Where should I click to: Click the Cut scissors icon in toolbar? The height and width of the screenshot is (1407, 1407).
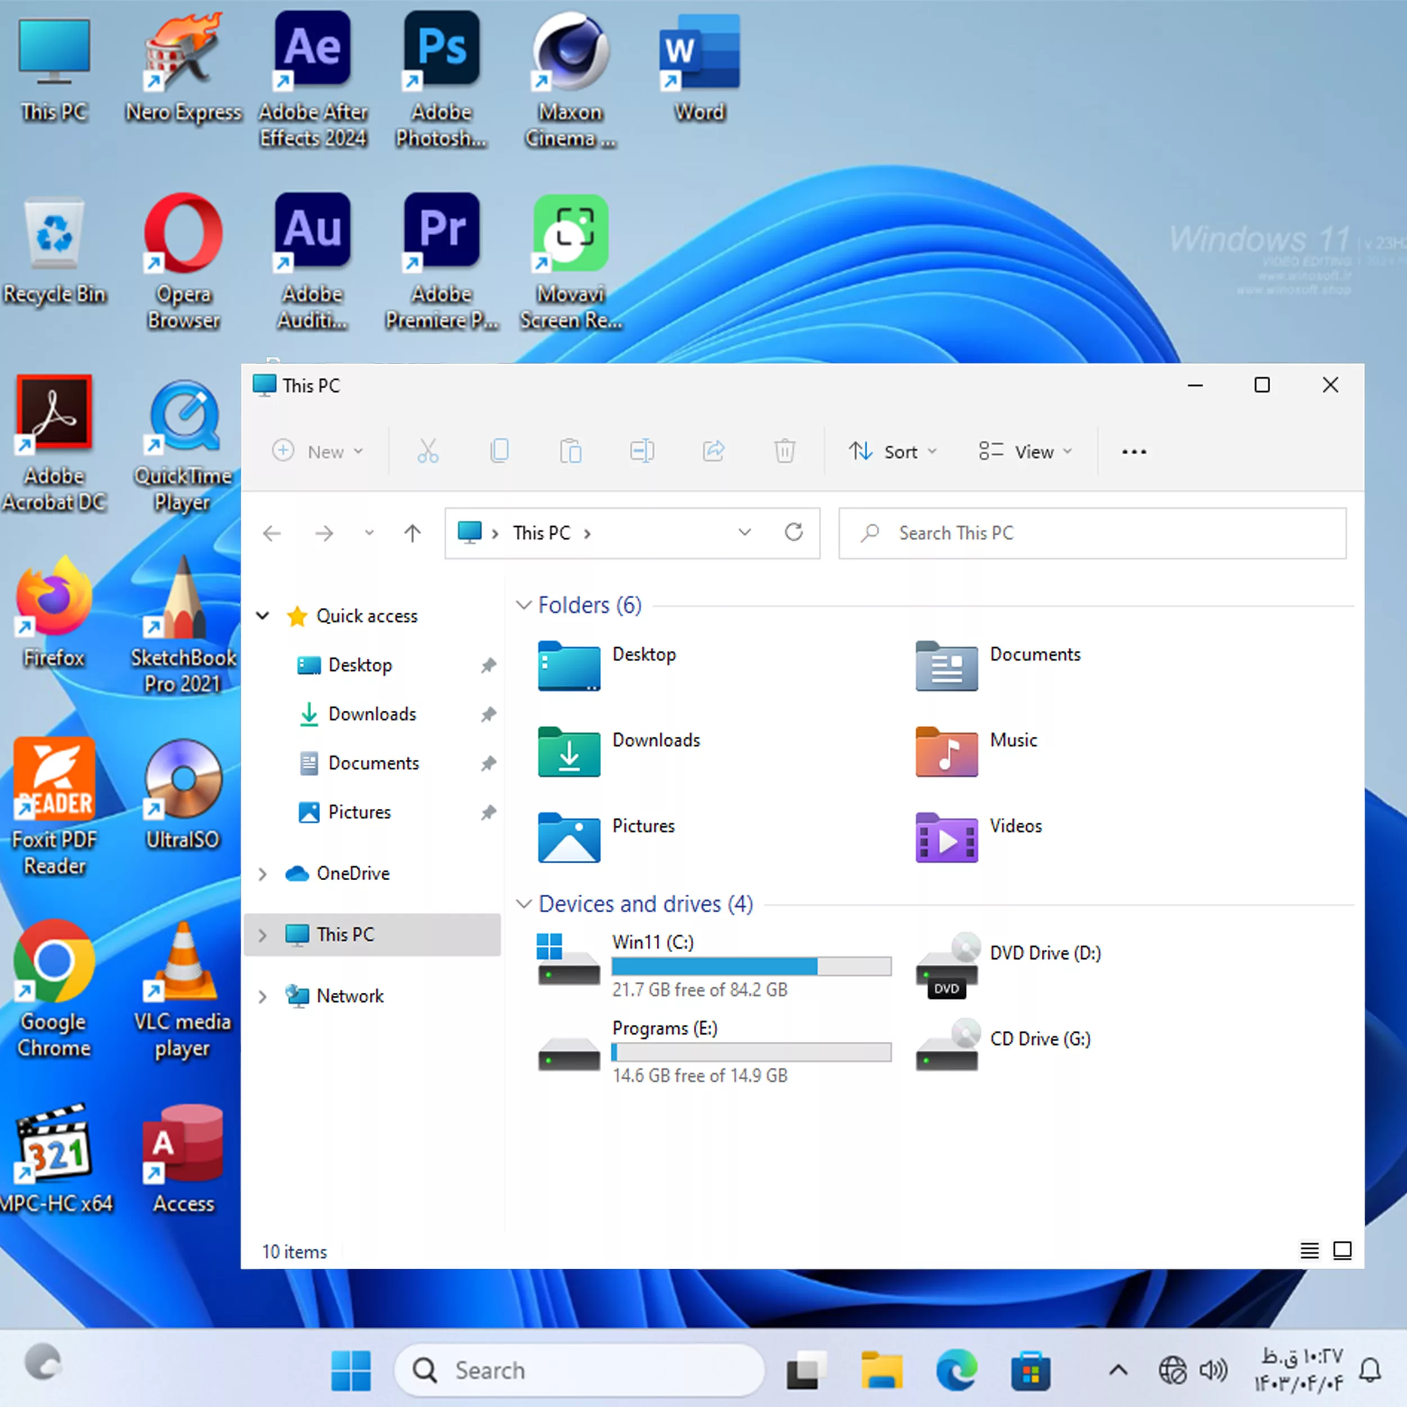click(428, 451)
